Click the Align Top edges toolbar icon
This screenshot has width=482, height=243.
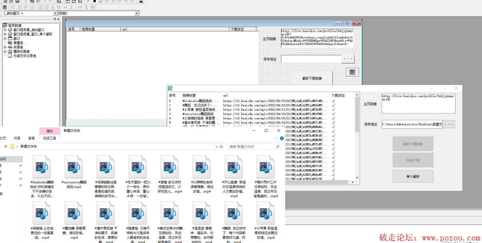click(x=26, y=7)
